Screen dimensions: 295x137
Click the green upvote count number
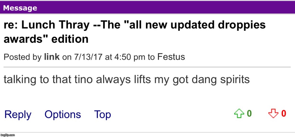tap(249, 113)
